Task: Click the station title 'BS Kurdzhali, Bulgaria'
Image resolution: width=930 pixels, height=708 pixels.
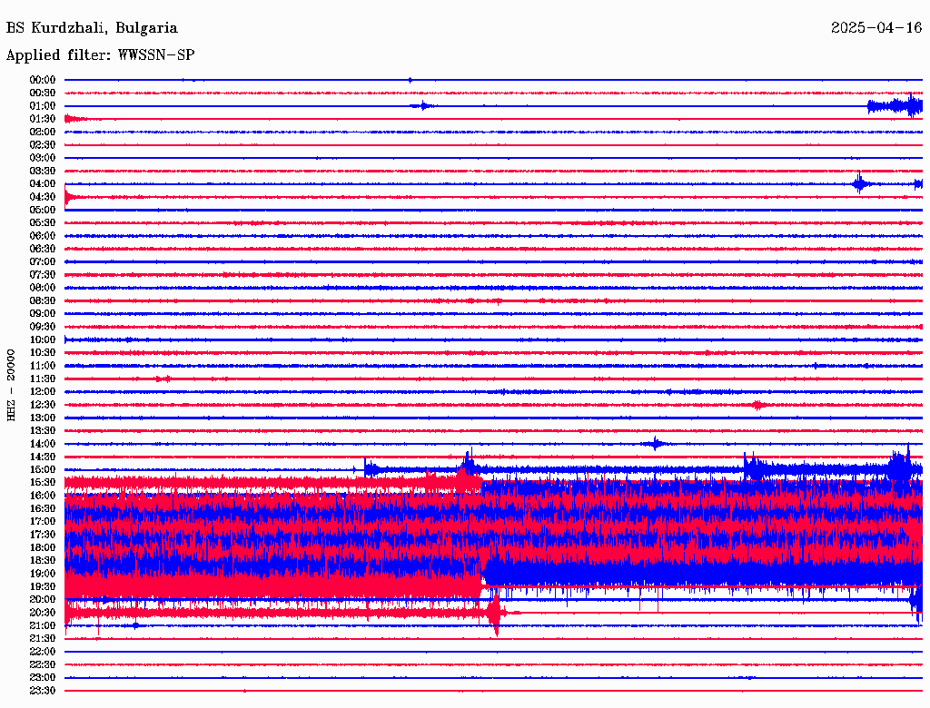Action: pos(92,28)
